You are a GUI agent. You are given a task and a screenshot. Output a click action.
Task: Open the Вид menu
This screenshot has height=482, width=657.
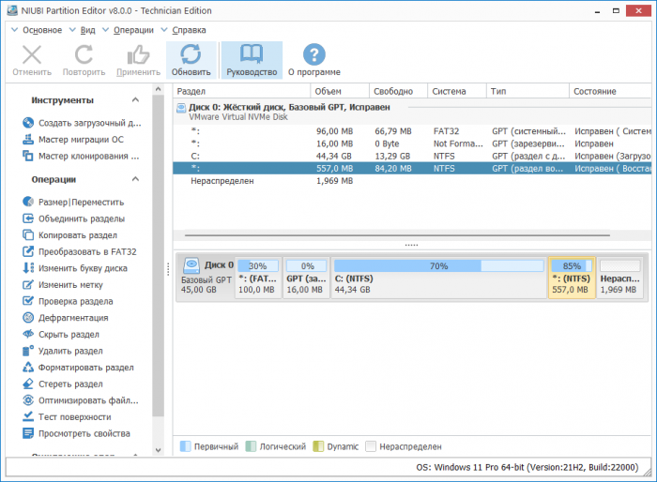click(87, 30)
